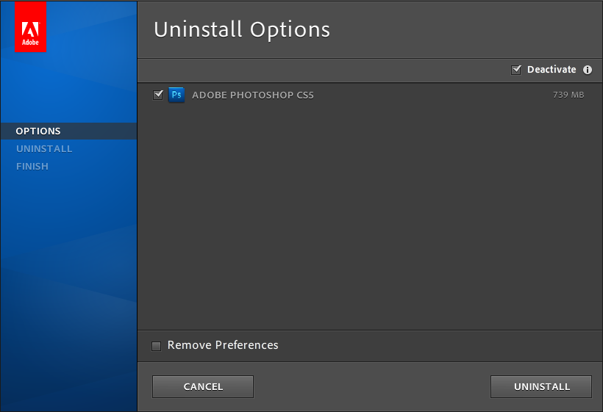The width and height of the screenshot is (603, 412).
Task: Click the footer bar between Cancel and Uninstall
Action: [371, 386]
